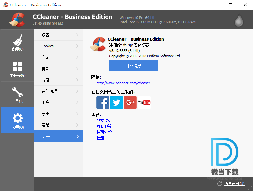Viewport: 253px width, 191px height.
Task: Click the CCleaner logo in About panel
Action: coord(98,44)
